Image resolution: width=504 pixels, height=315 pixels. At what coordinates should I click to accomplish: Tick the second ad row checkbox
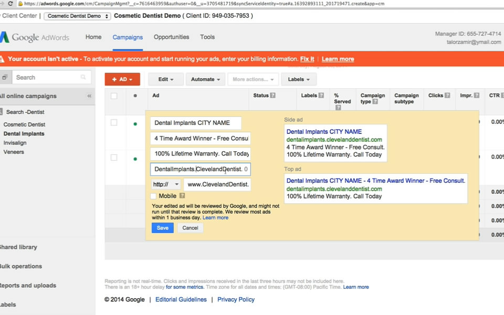pos(114,157)
